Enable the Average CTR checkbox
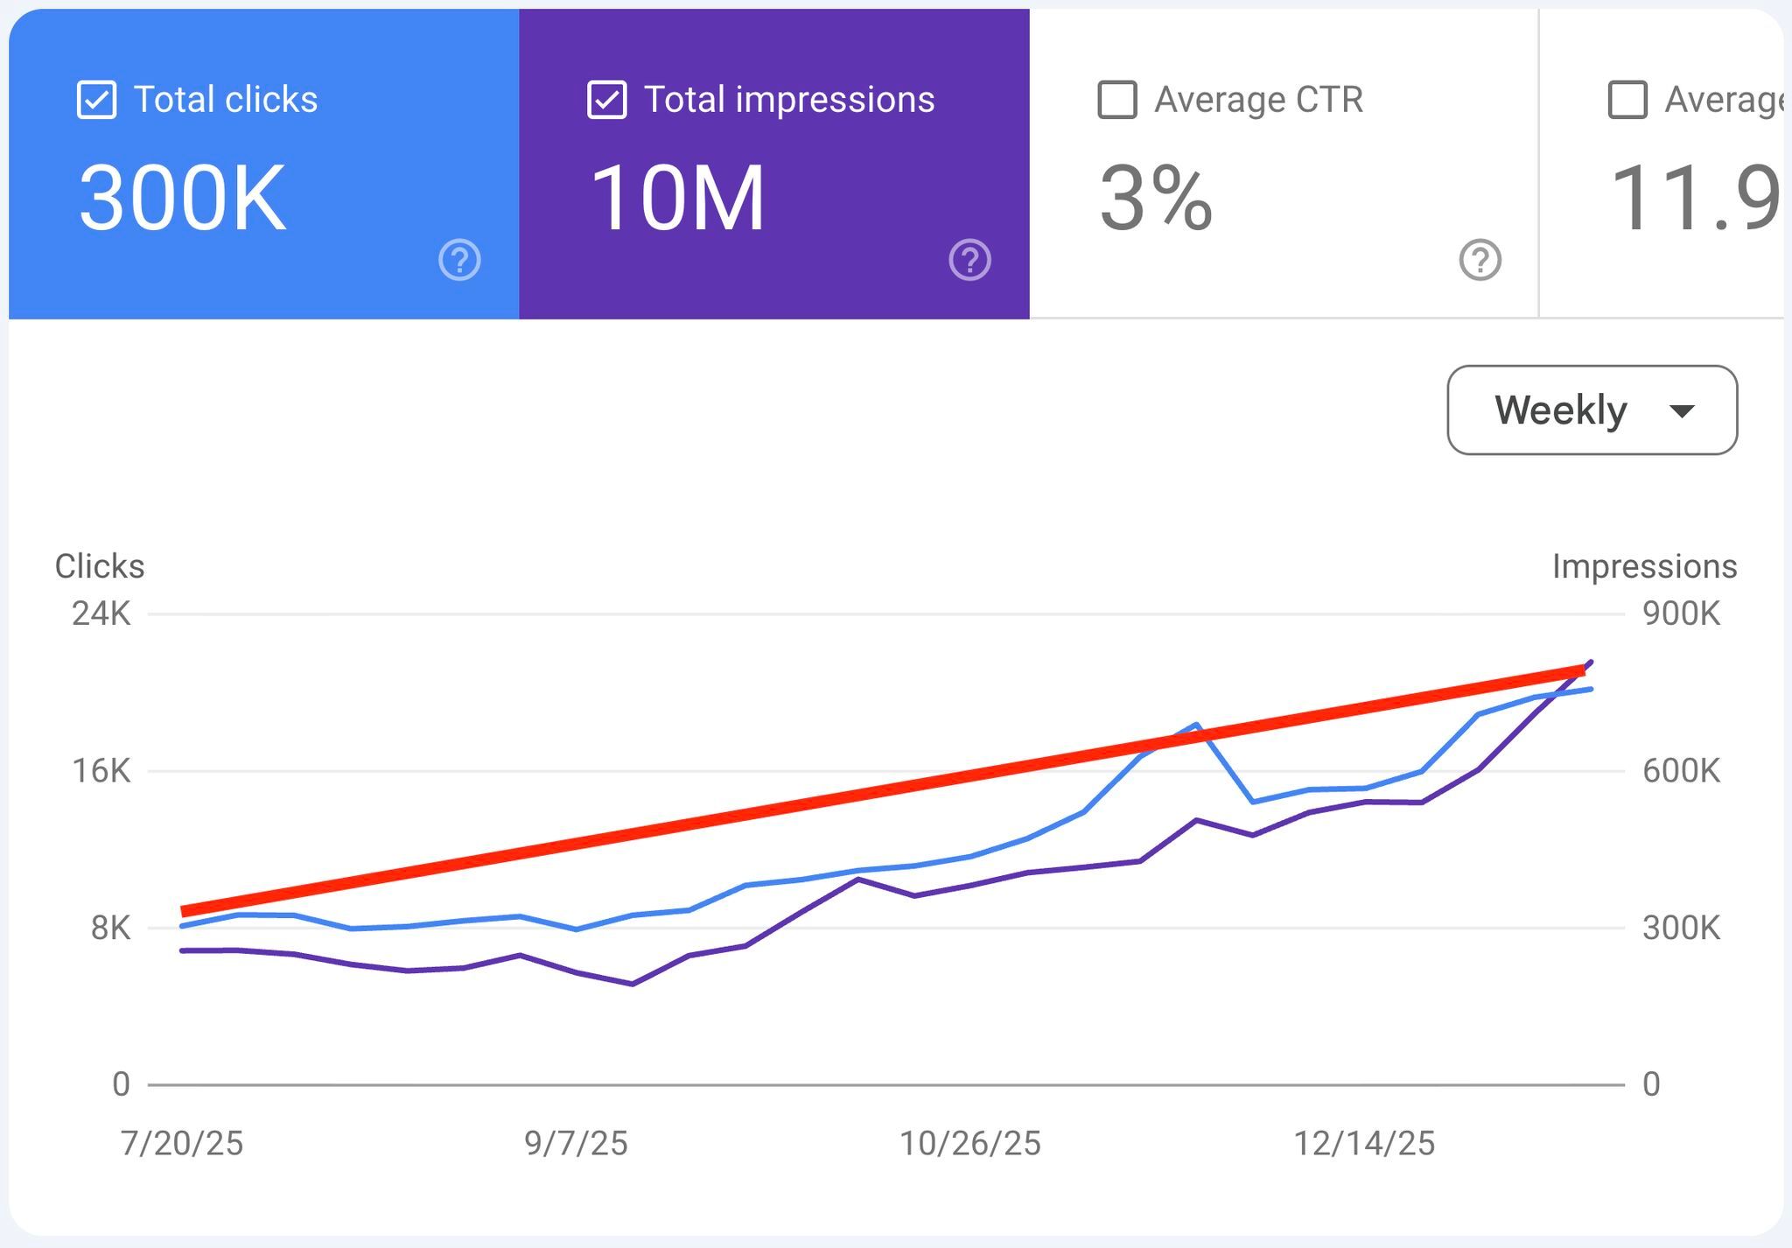1792x1248 pixels. (1117, 100)
